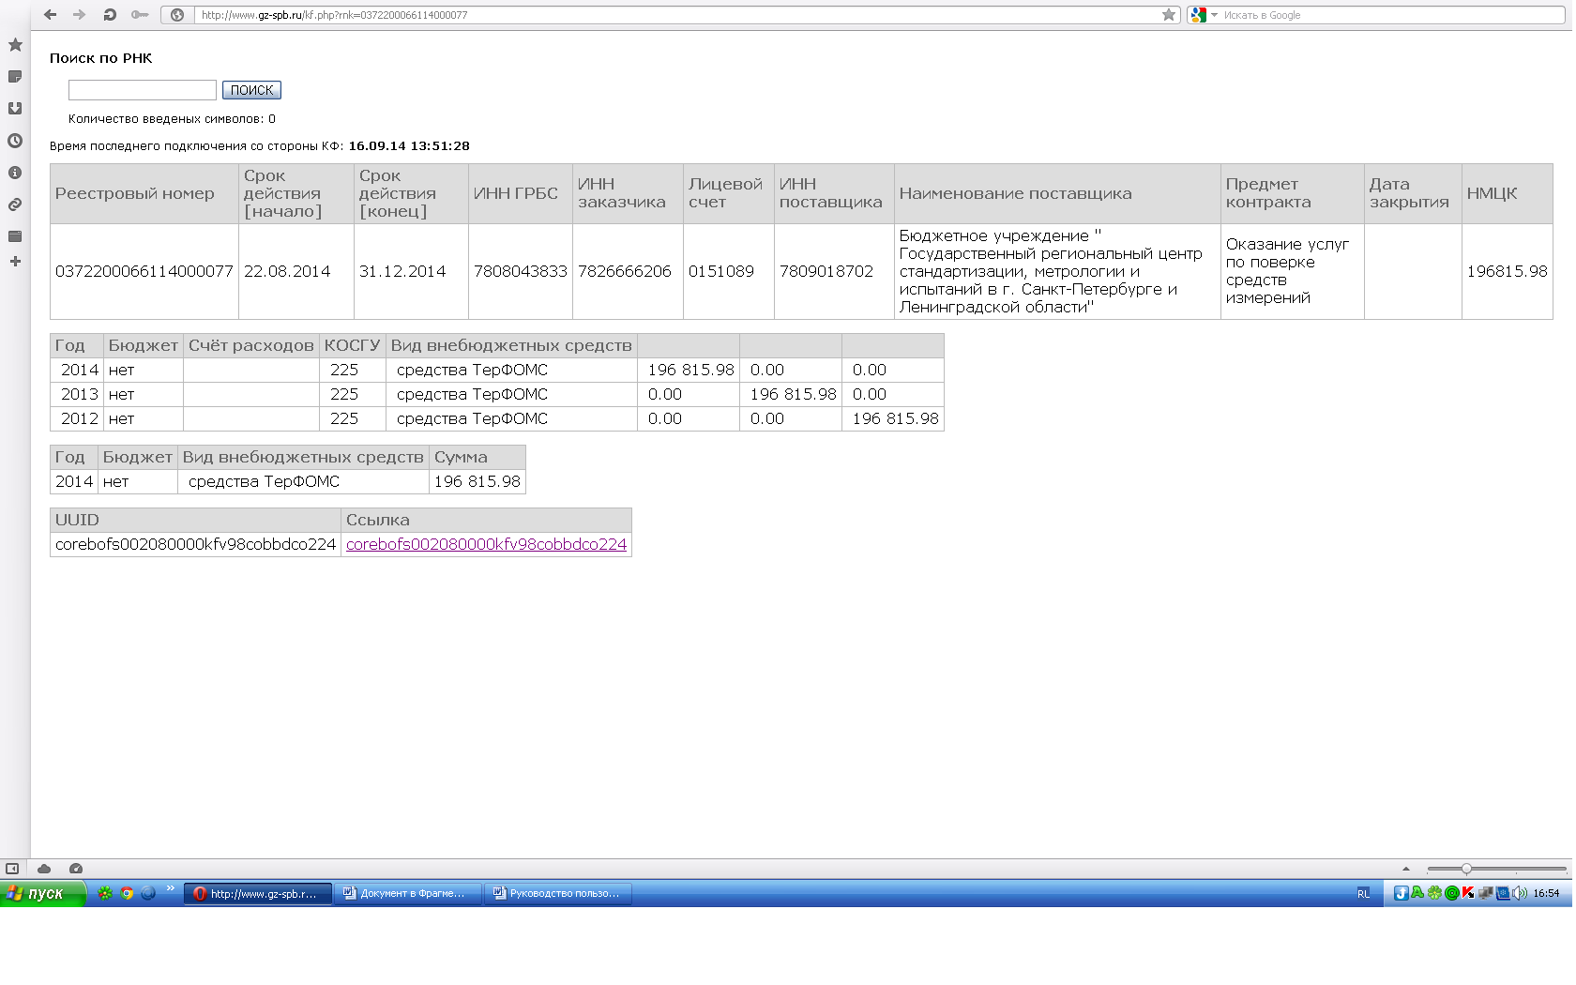The height and width of the screenshot is (985, 1576).
Task: Open the Downloads panel in sidebar
Action: click(15, 108)
